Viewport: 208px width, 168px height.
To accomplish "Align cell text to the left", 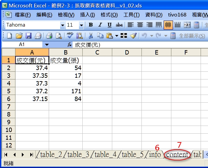I will [130, 25].
